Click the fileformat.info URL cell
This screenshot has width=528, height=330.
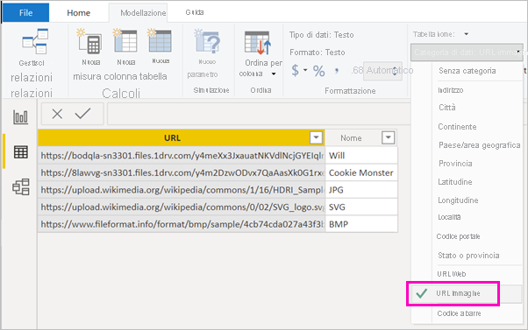(182, 224)
